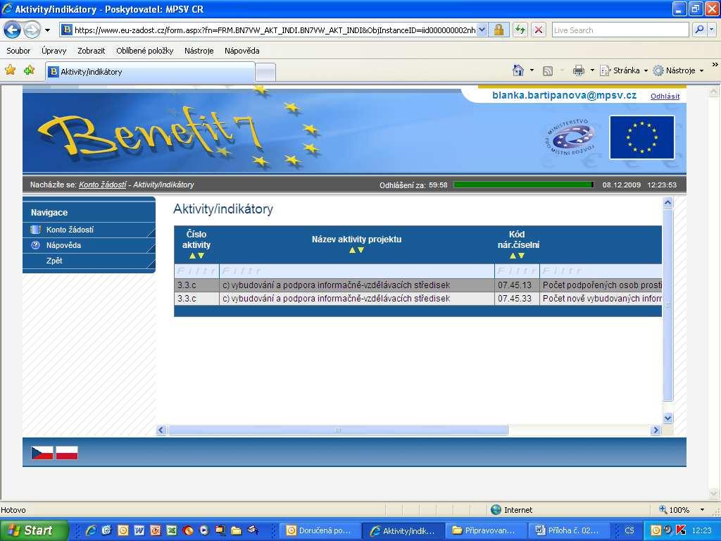Click the Add to Favorites star-plus icon
Screen dimensions: 721x541
(30, 70)
